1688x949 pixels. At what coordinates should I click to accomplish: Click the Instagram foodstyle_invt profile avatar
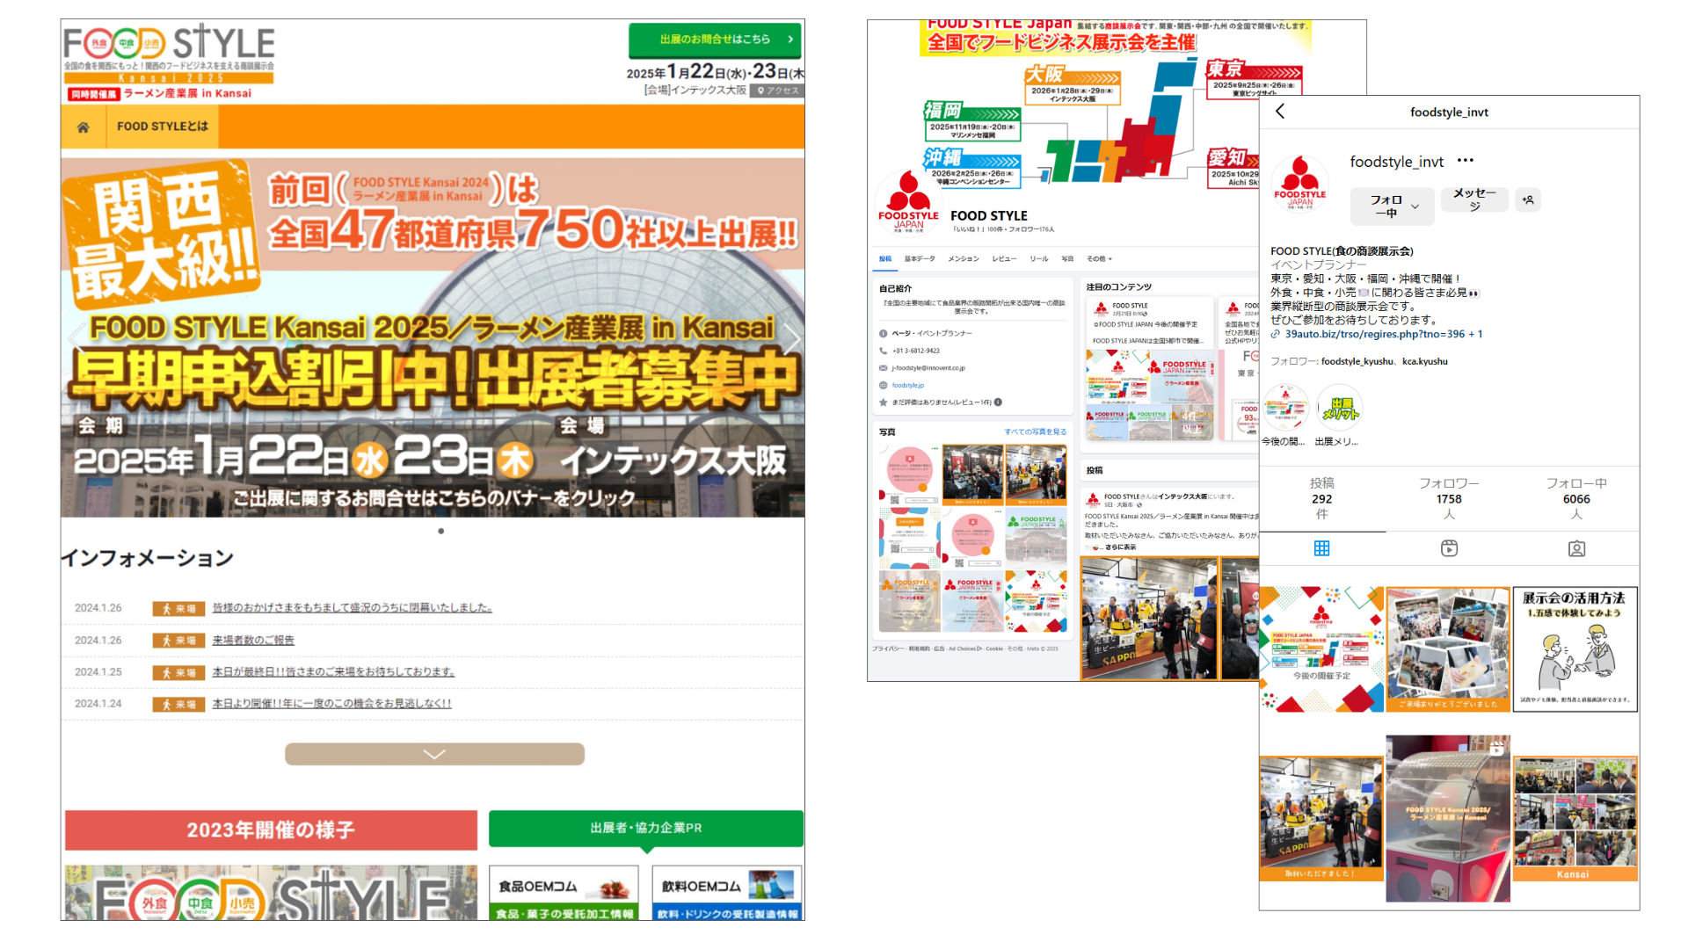[1299, 183]
